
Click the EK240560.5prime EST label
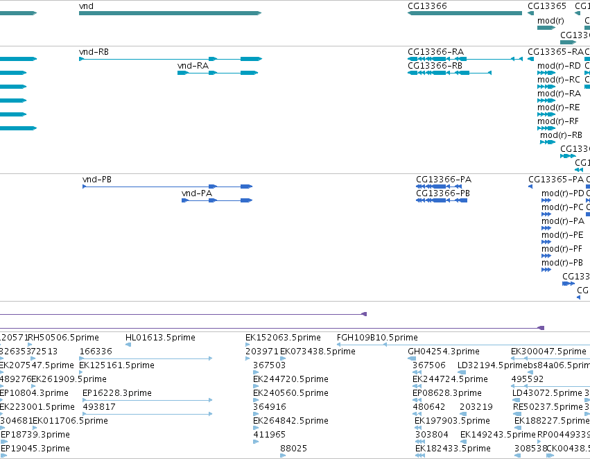291,393
